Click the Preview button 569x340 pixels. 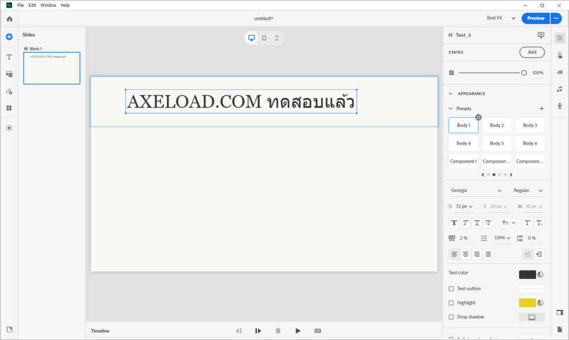536,18
